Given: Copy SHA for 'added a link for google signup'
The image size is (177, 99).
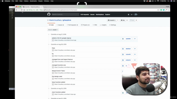Looking at the screenshot, I should coord(123,39).
